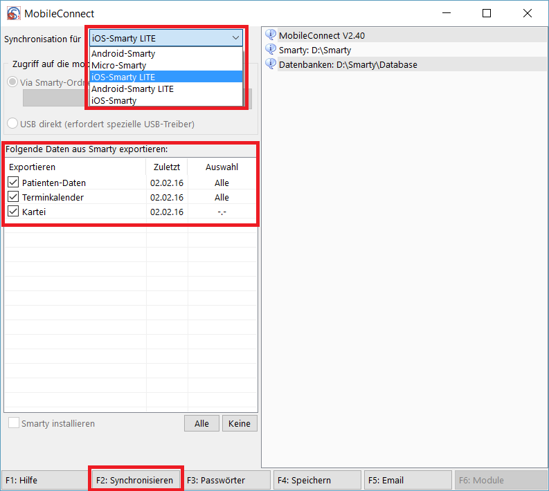Click Alle selection cell for Terminkalender
This screenshot has height=491, width=549.
[x=222, y=197]
